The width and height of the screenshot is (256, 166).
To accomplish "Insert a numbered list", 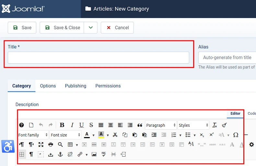I will pos(174,135).
